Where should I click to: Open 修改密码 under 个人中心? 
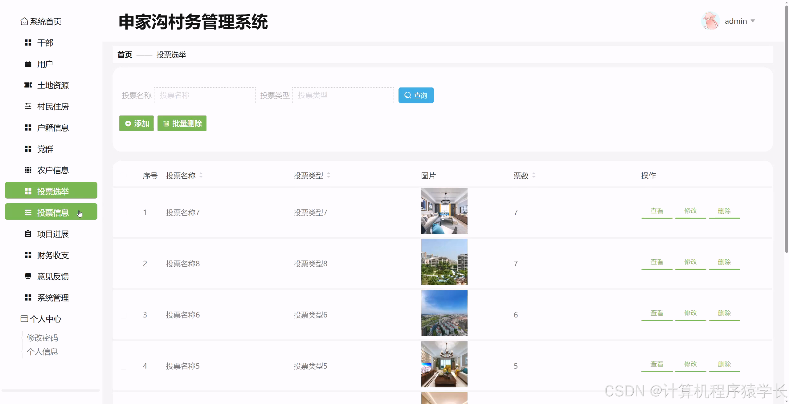point(43,337)
